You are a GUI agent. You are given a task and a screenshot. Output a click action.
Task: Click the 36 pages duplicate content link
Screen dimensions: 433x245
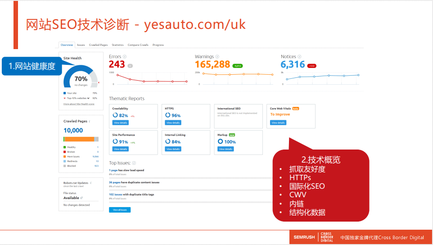(114, 182)
